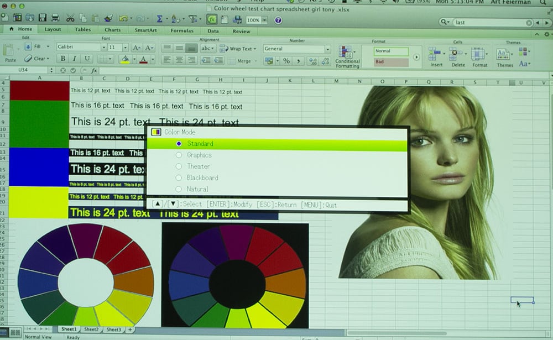Click the Format Painter paintbrush icon
This screenshot has height=340, width=553.
108,18
